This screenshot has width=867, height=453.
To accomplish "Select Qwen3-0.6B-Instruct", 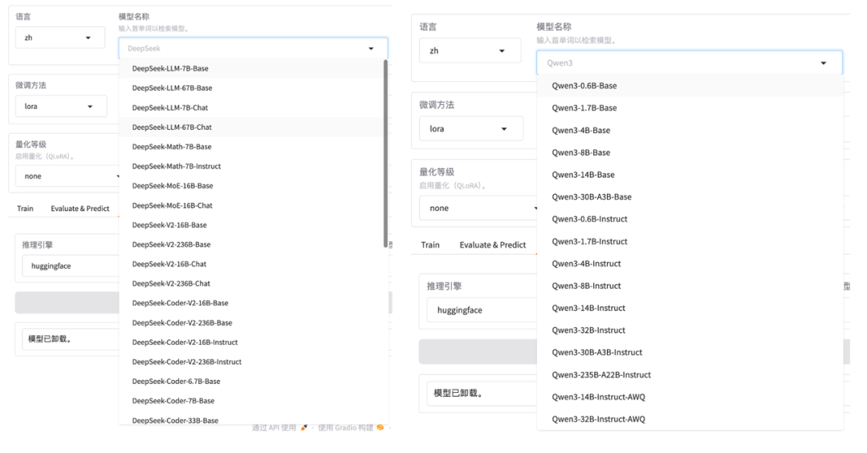I will (690, 220).
